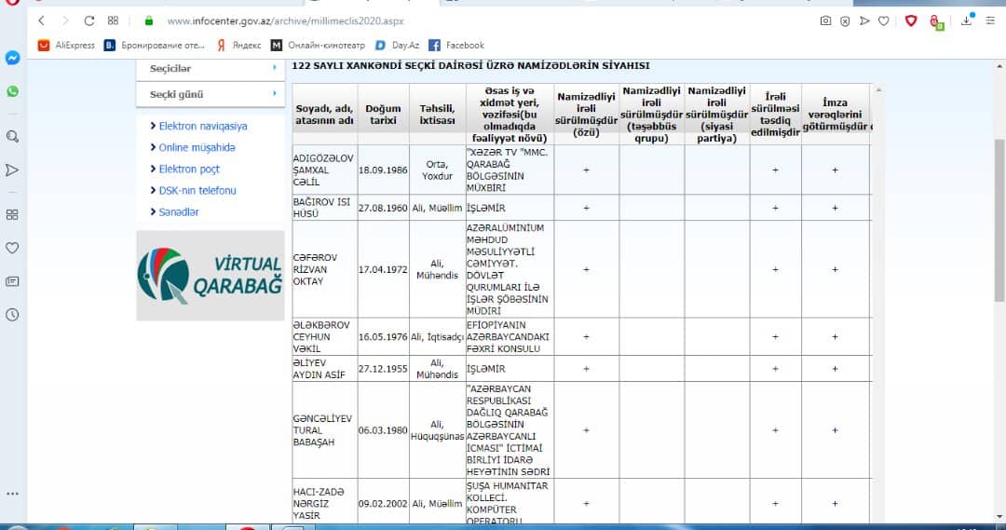1006x530 pixels.
Task: Open WhatsApp in the Opera sidebar
Action: (13, 91)
